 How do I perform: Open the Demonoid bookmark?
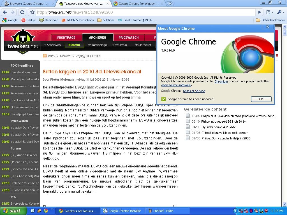49,20
